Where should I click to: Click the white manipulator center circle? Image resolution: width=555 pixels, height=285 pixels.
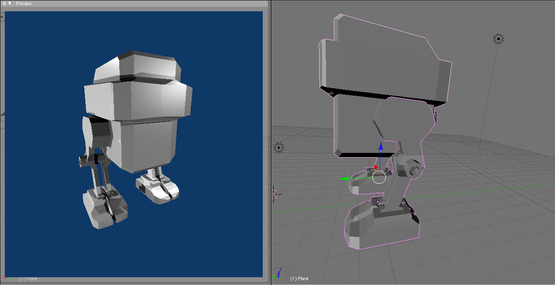379,177
